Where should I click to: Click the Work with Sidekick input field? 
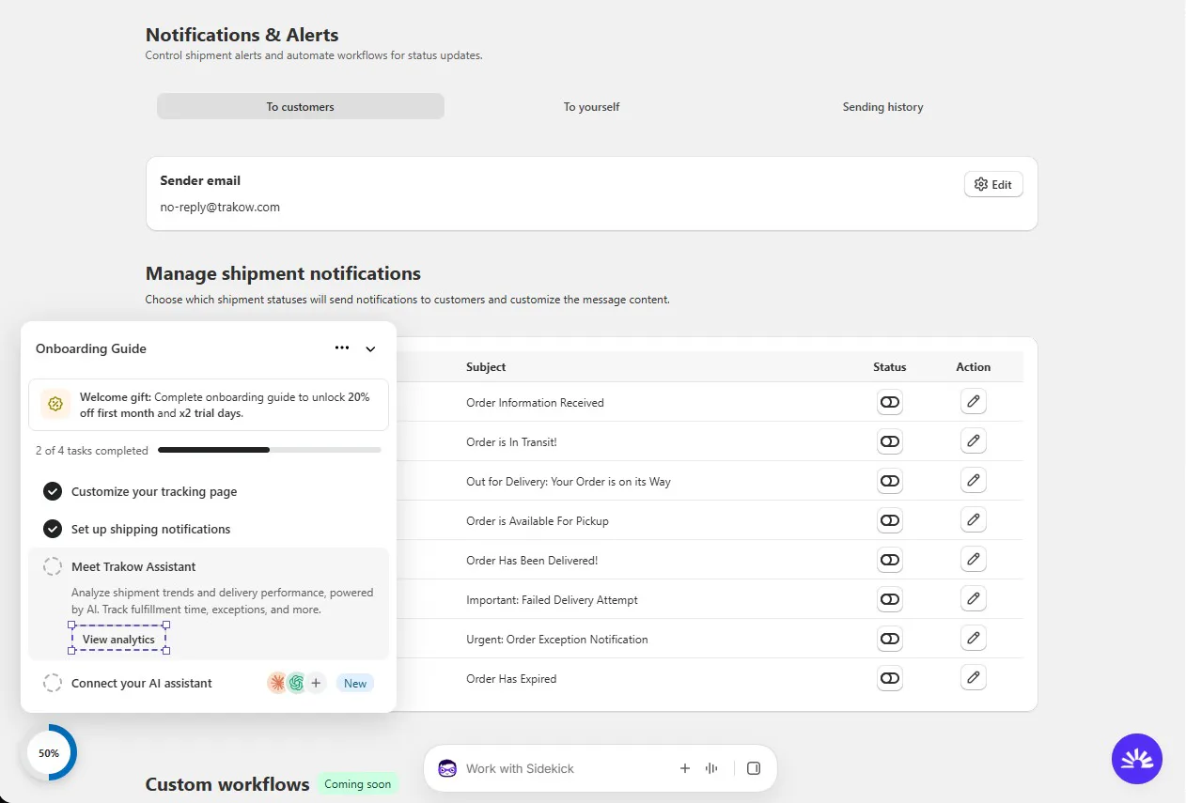click(x=566, y=768)
